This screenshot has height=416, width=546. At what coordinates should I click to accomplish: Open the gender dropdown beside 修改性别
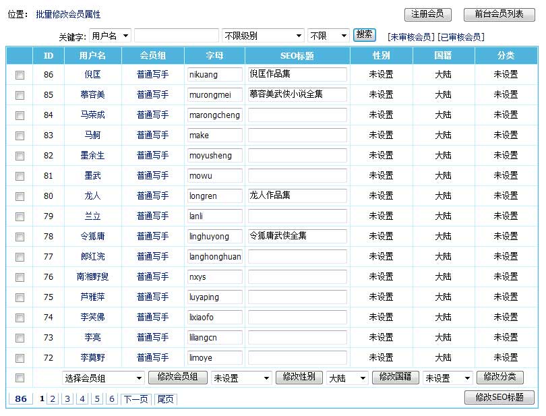(241, 378)
